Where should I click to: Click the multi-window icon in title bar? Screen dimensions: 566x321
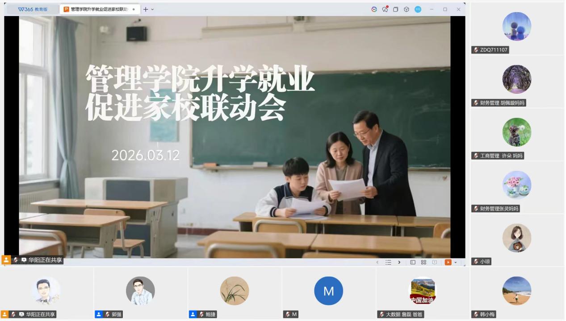(x=395, y=9)
